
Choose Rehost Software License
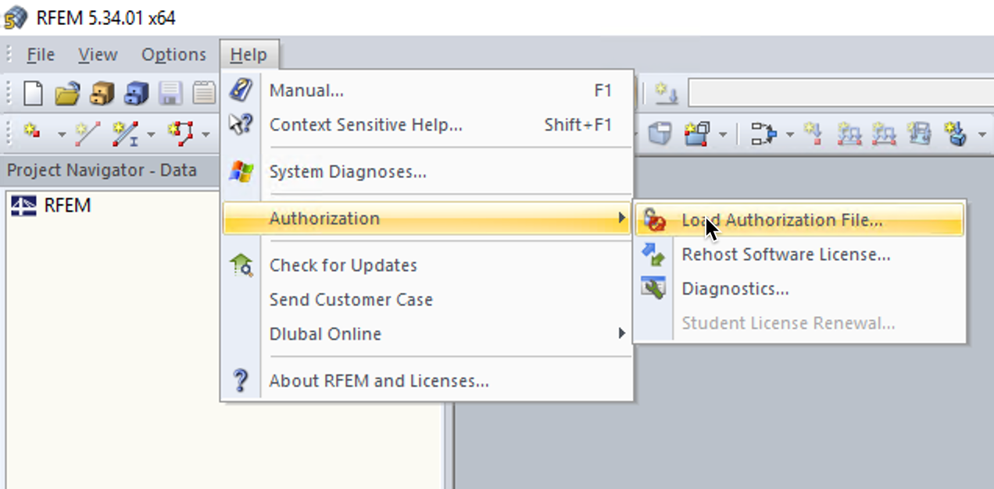pyautogui.click(x=785, y=255)
